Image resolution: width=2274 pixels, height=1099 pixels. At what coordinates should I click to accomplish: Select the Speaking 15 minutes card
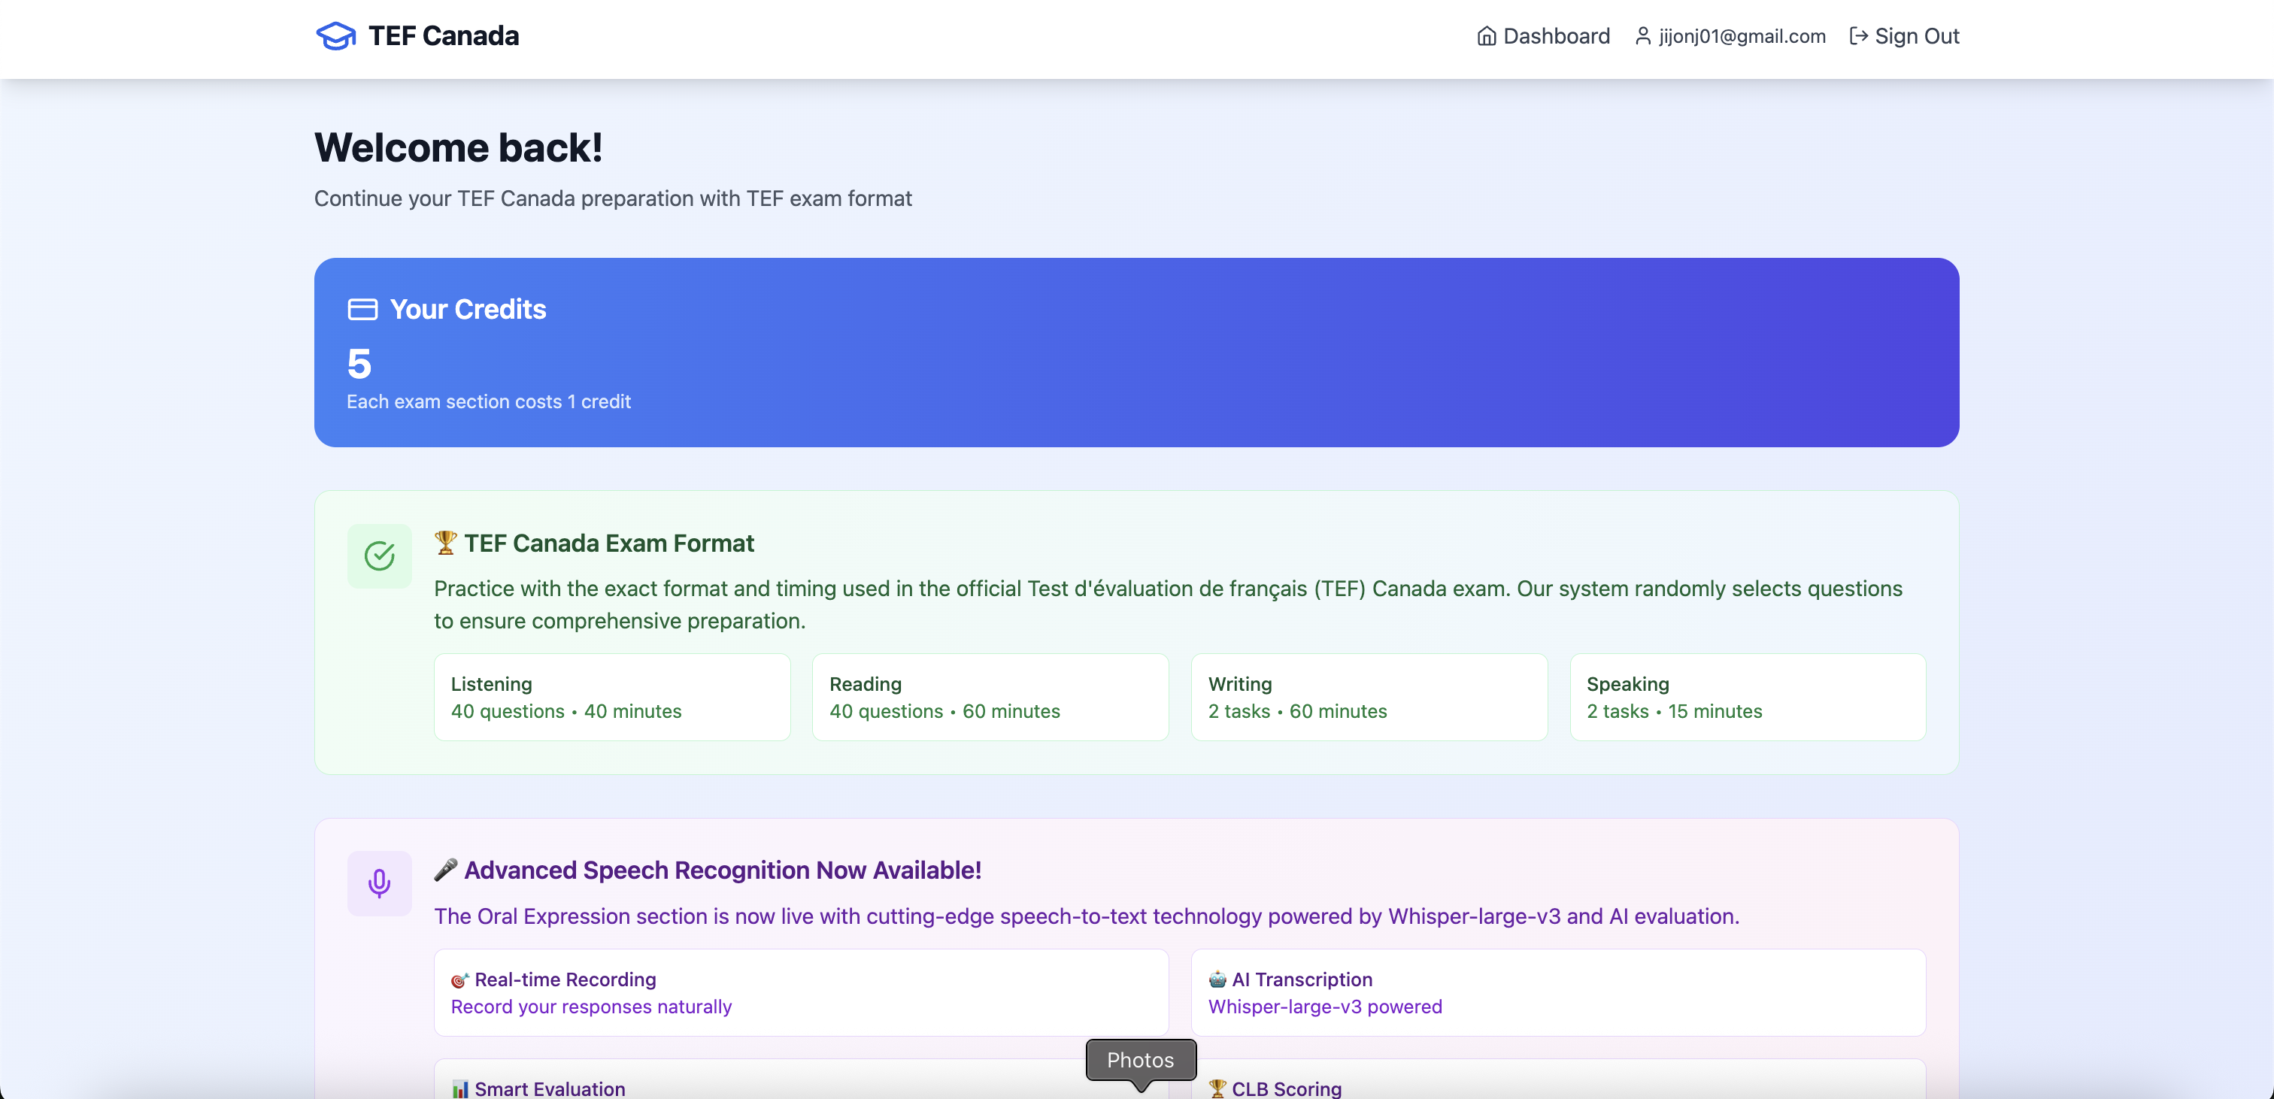click(1747, 698)
